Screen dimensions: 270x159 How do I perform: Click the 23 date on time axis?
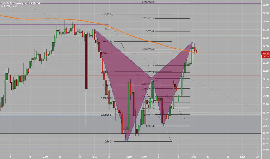tap(60, 157)
